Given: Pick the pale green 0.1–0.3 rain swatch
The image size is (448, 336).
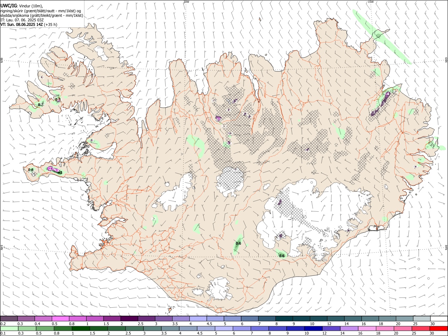Looking at the screenshot, I should [x=9, y=329].
